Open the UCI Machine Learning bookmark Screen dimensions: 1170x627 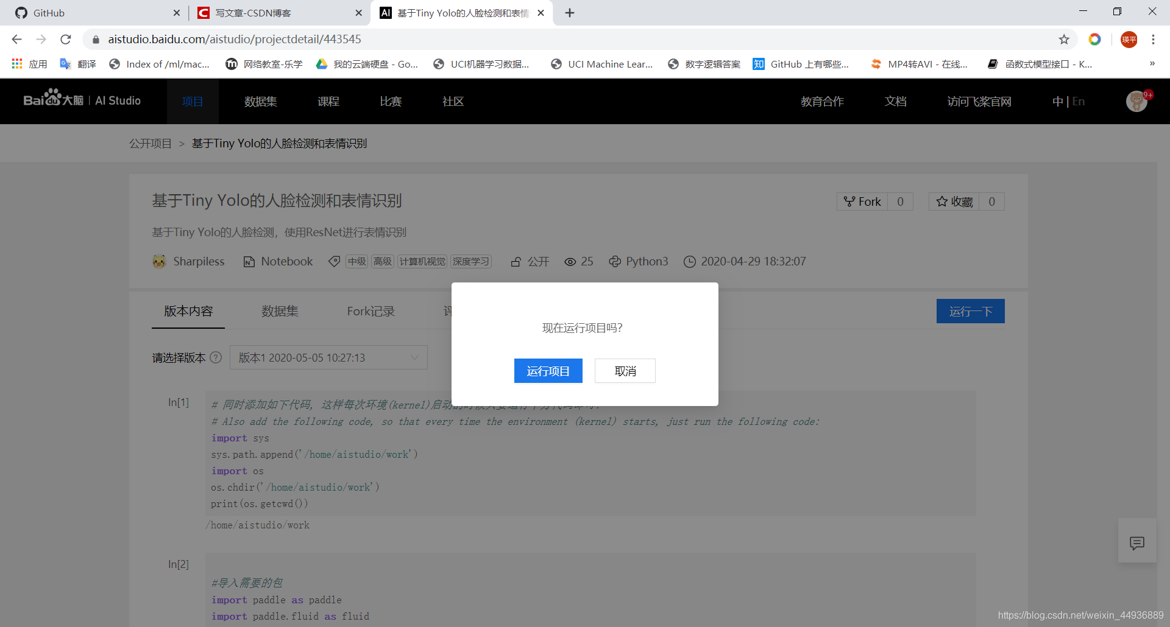click(601, 64)
